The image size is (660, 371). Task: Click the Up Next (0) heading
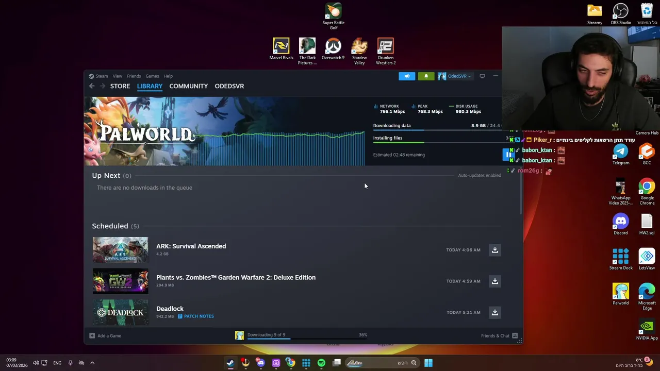pos(111,176)
